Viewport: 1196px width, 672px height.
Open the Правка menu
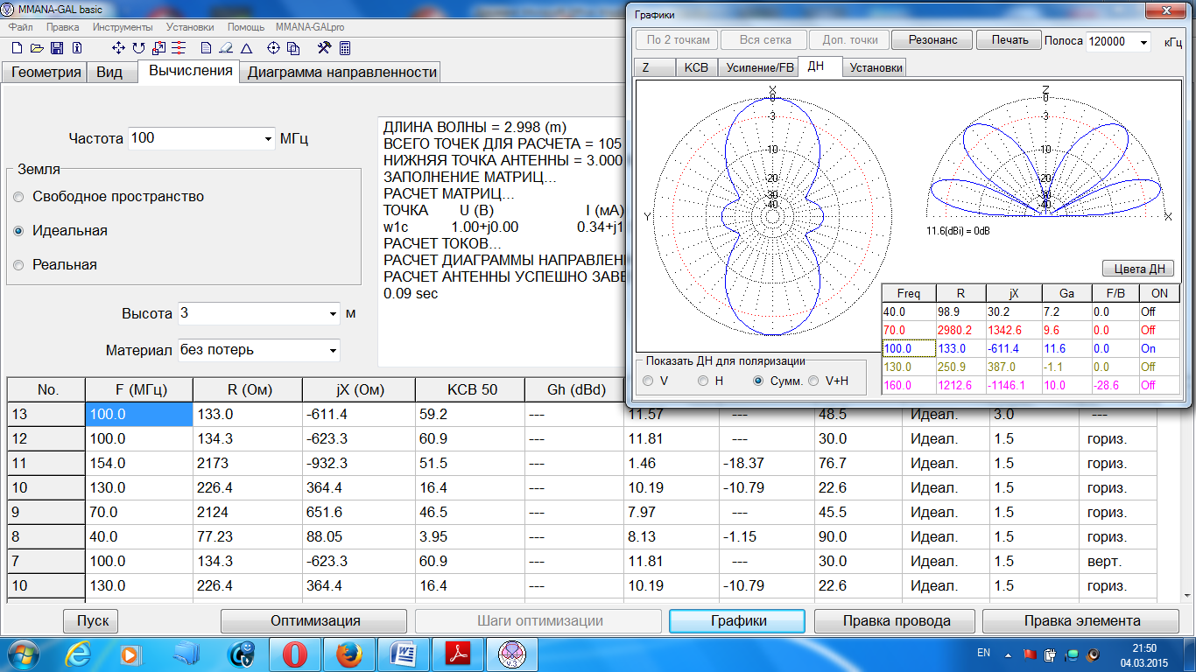(62, 27)
